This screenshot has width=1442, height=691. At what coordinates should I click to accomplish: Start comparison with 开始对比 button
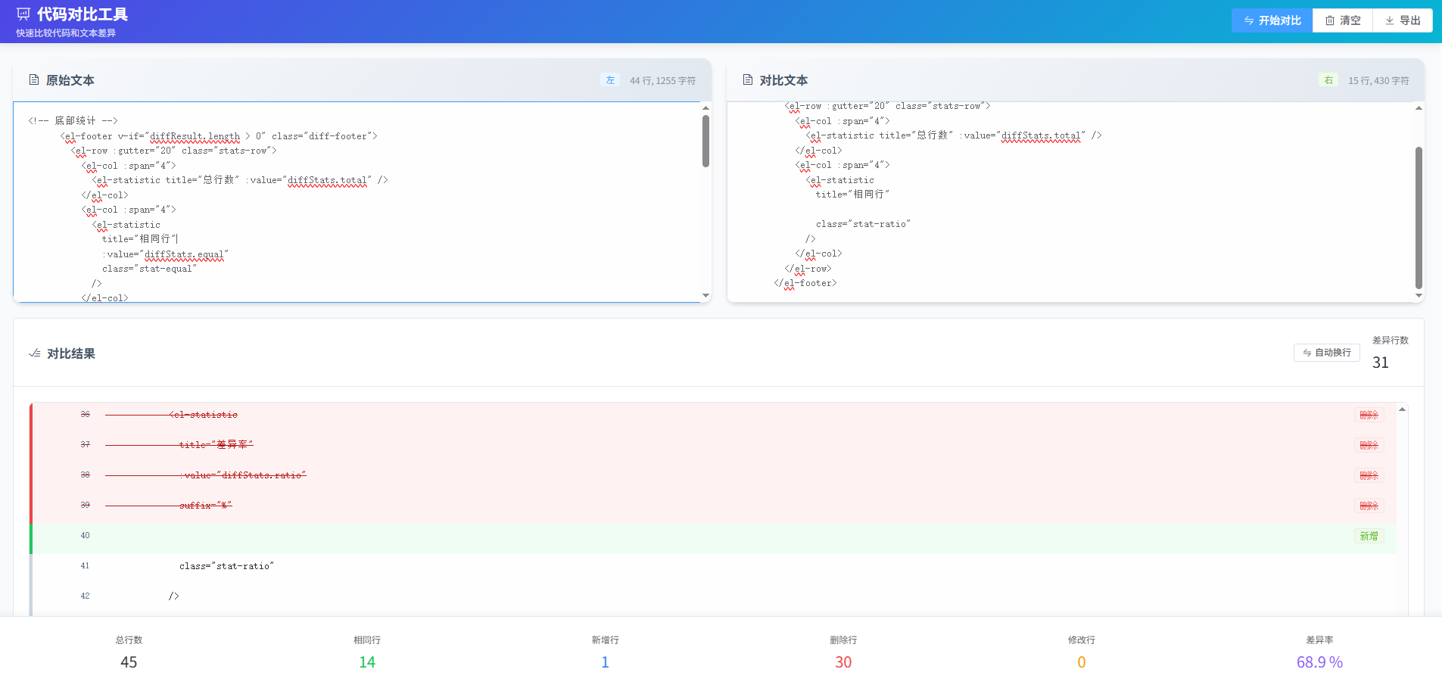coord(1272,20)
